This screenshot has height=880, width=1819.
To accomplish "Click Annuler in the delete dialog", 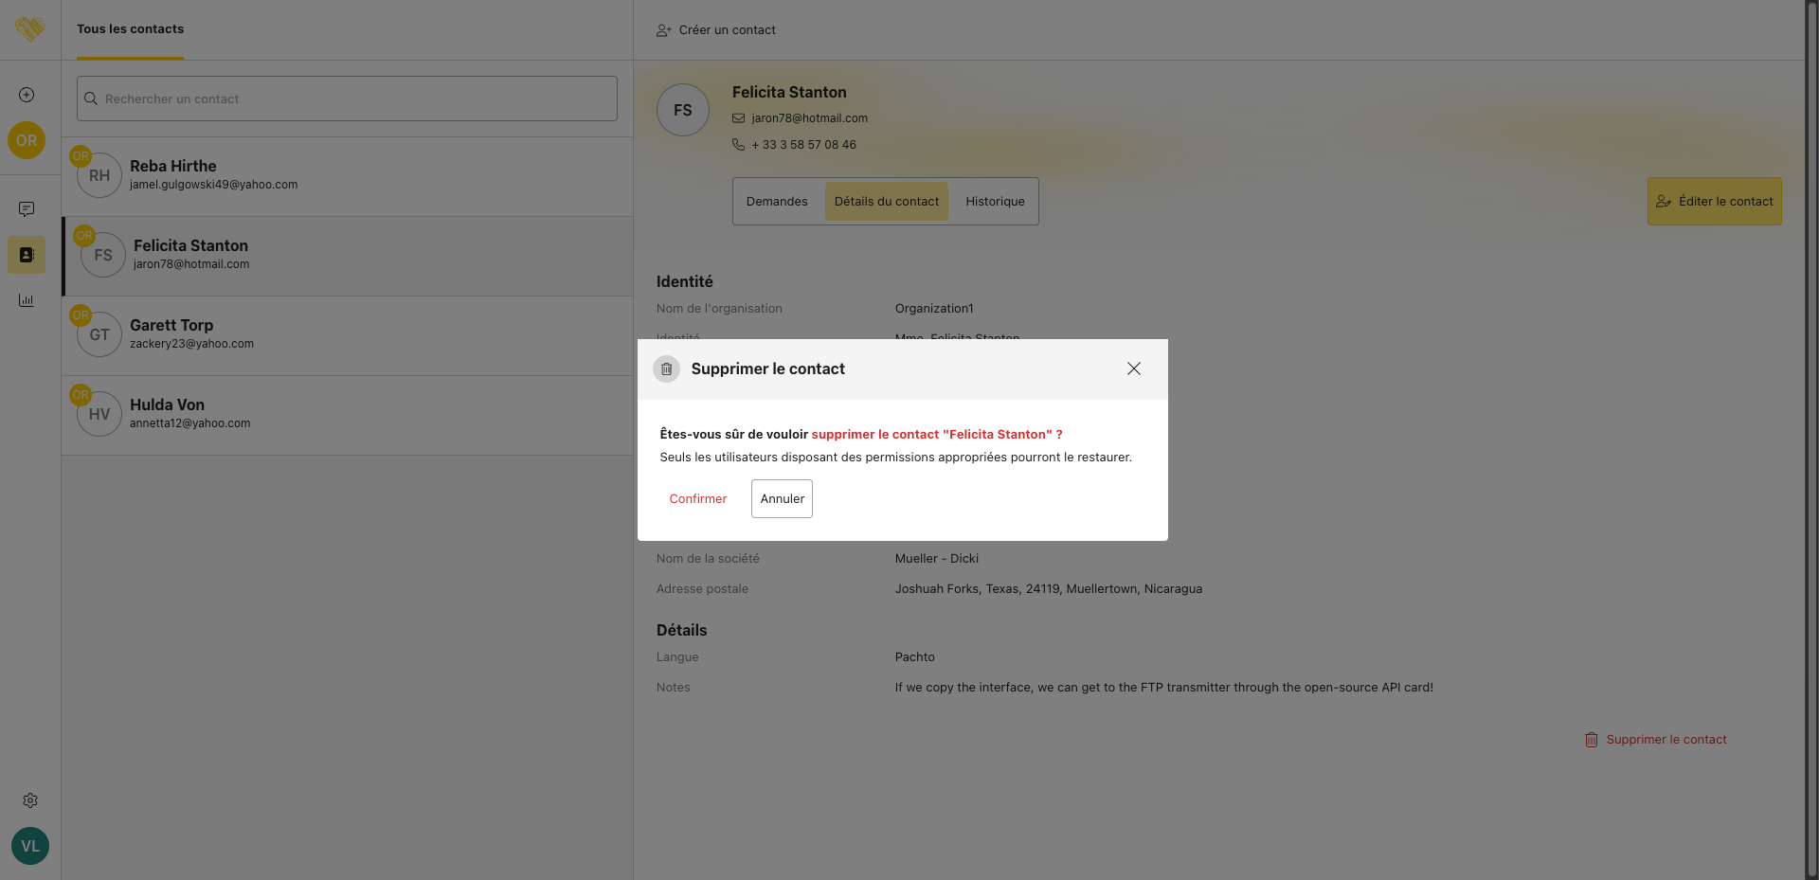I will point(782,499).
